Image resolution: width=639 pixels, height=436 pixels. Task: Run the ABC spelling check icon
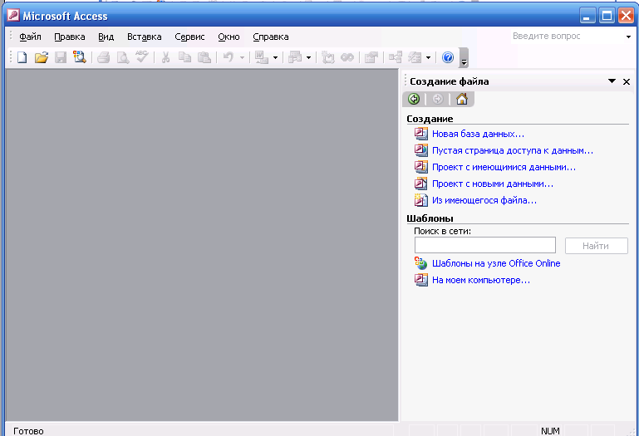pos(142,57)
